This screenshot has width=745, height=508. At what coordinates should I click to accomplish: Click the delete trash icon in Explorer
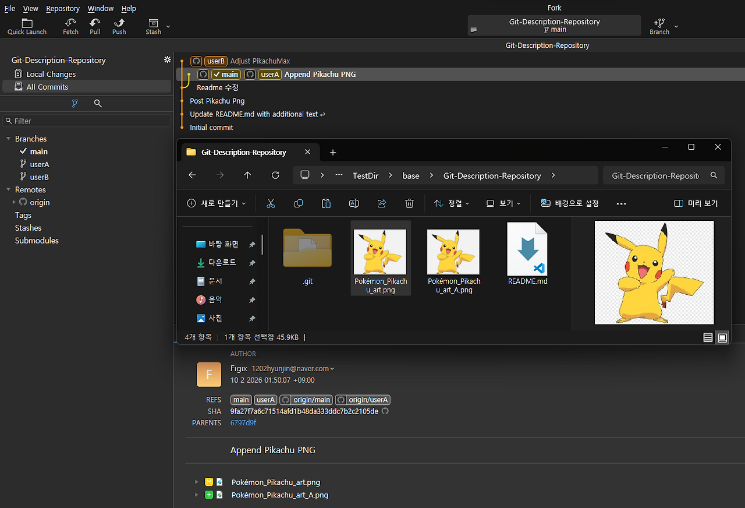(409, 203)
